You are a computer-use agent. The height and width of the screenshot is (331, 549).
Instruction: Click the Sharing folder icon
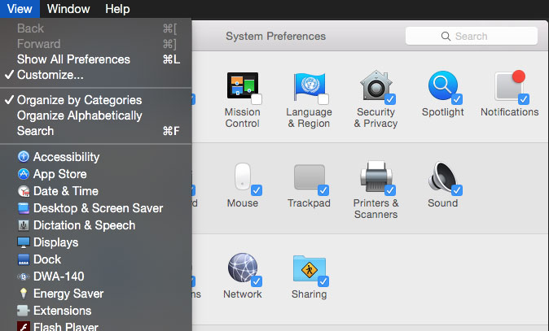(x=310, y=268)
